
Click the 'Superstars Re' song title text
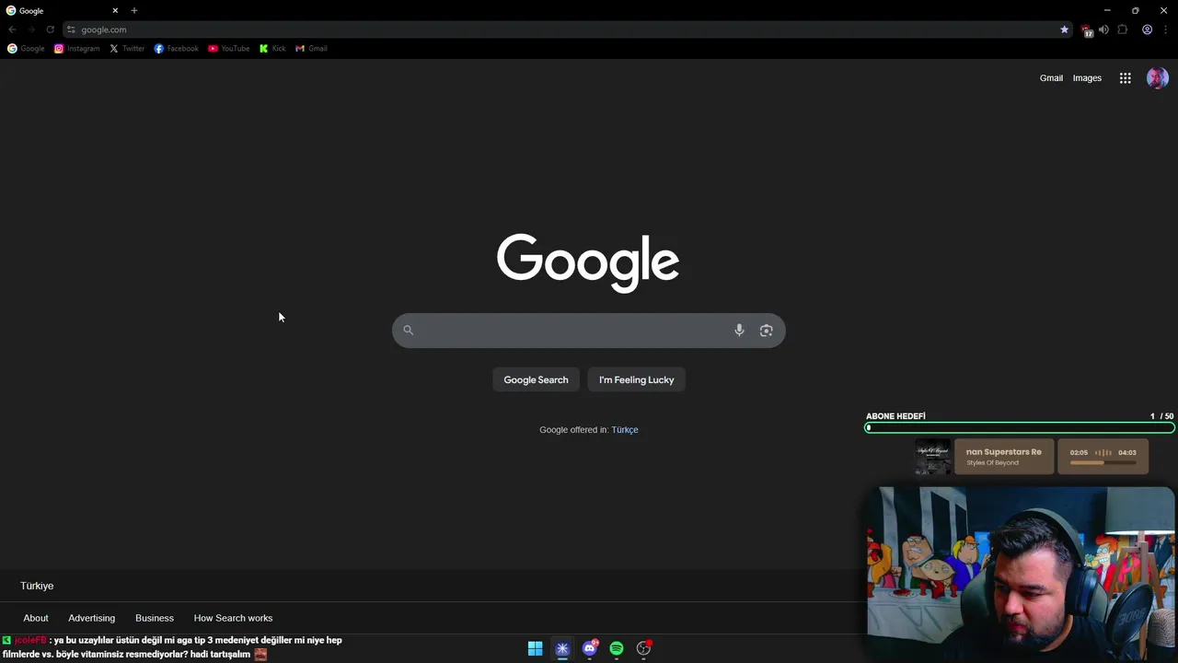[x=1012, y=452]
